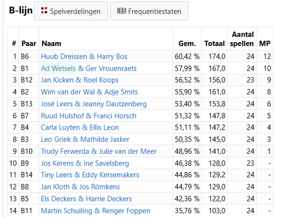Open Trudy Ferwerda & Julie van der Meer
Screen dimensions: 283x218
99,151
